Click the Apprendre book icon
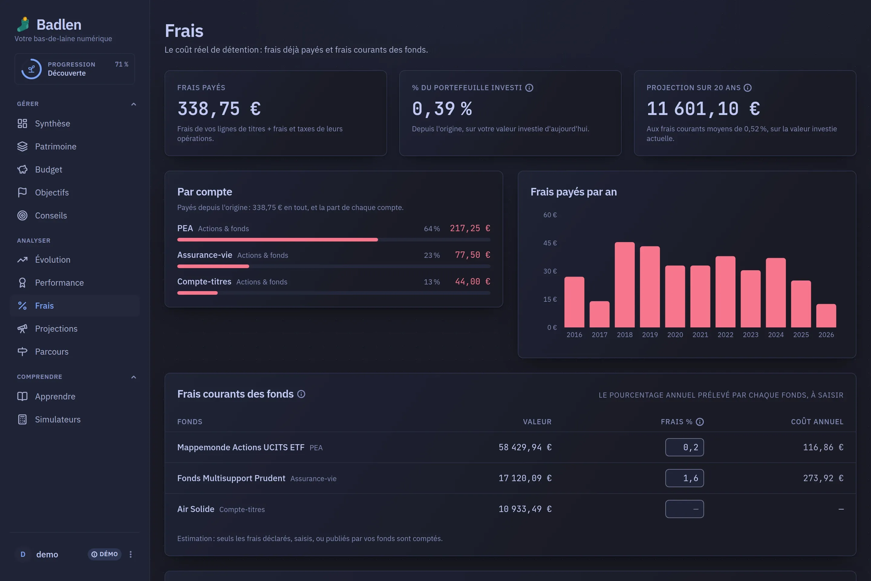Viewport: 871px width, 581px height. point(22,396)
